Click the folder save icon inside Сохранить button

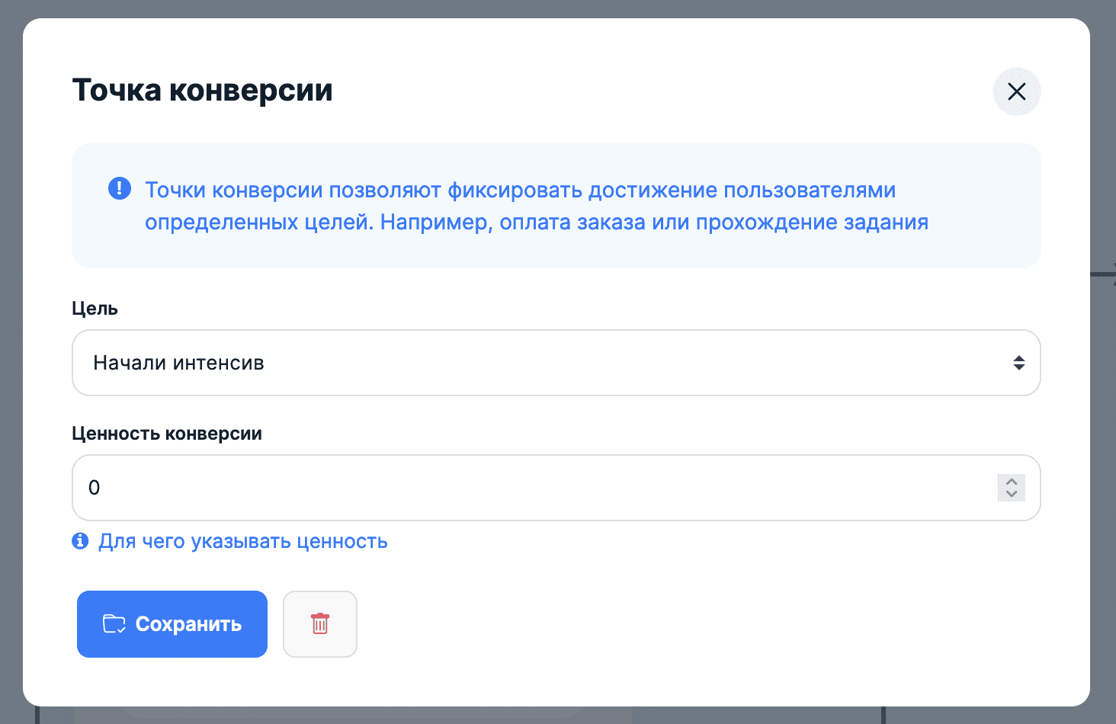tap(115, 623)
